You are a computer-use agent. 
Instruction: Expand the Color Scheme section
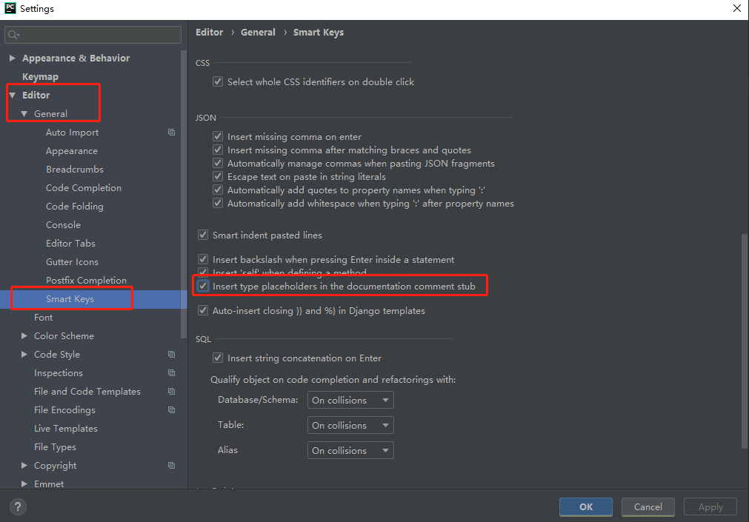click(24, 336)
